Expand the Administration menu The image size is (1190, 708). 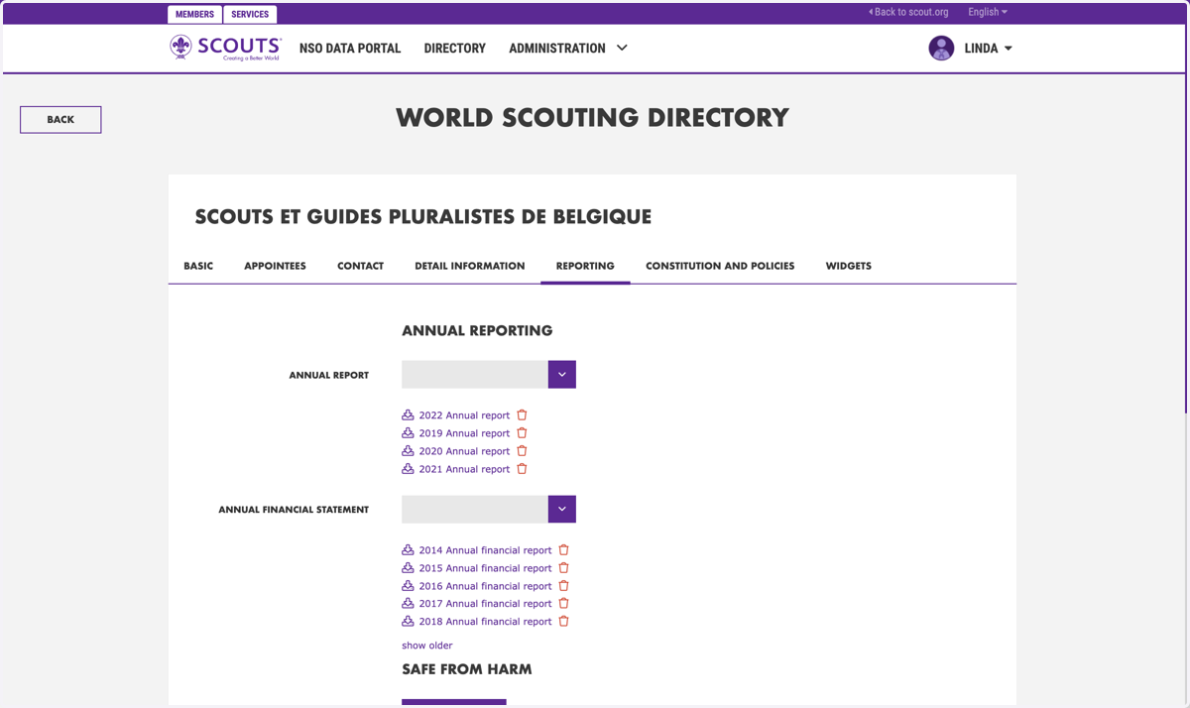point(568,48)
